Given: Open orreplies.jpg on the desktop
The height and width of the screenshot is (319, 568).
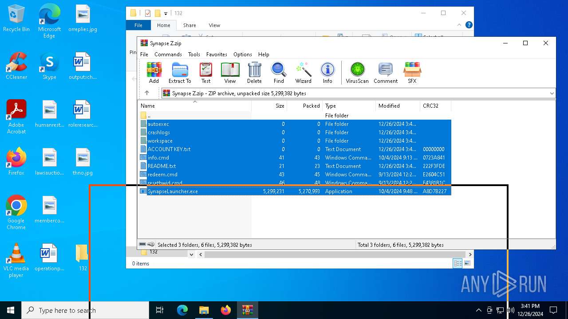Looking at the screenshot, I should click(x=83, y=19).
